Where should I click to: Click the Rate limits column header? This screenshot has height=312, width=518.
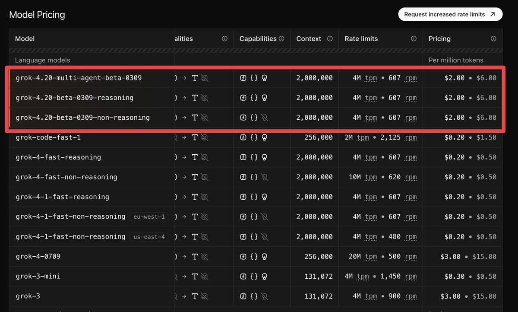(x=361, y=38)
